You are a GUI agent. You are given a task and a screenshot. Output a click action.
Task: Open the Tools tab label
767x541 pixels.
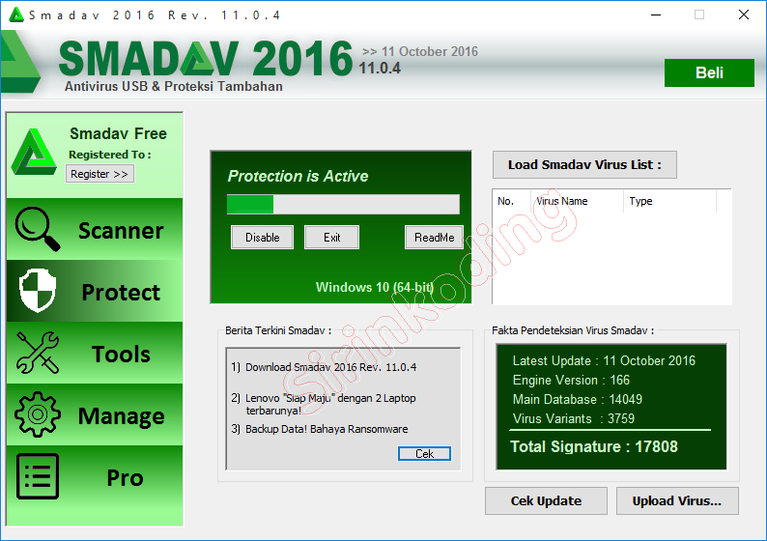pyautogui.click(x=121, y=355)
